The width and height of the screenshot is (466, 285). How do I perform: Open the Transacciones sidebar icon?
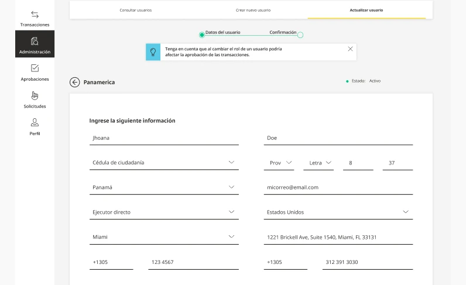tap(35, 15)
